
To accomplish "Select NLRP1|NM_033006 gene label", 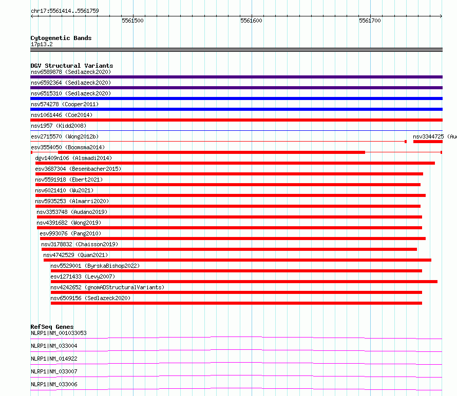I will coord(54,384).
